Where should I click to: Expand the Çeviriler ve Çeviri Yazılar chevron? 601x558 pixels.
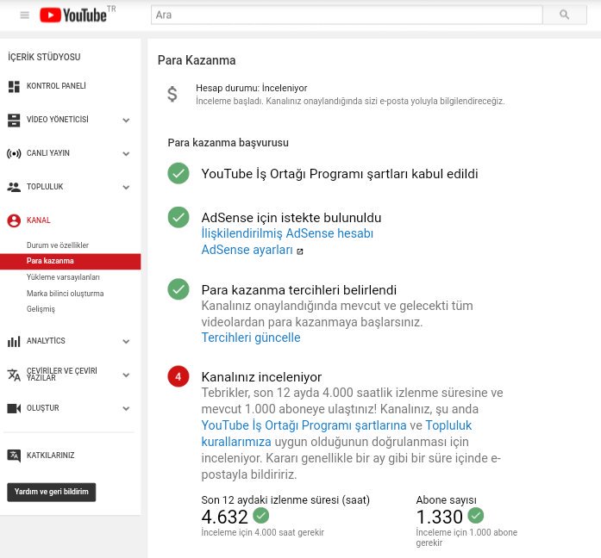(126, 375)
